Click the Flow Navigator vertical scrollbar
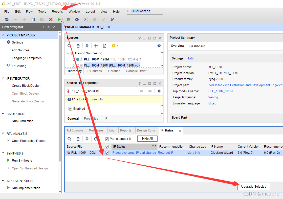283x199 pixels. (x=60, y=98)
